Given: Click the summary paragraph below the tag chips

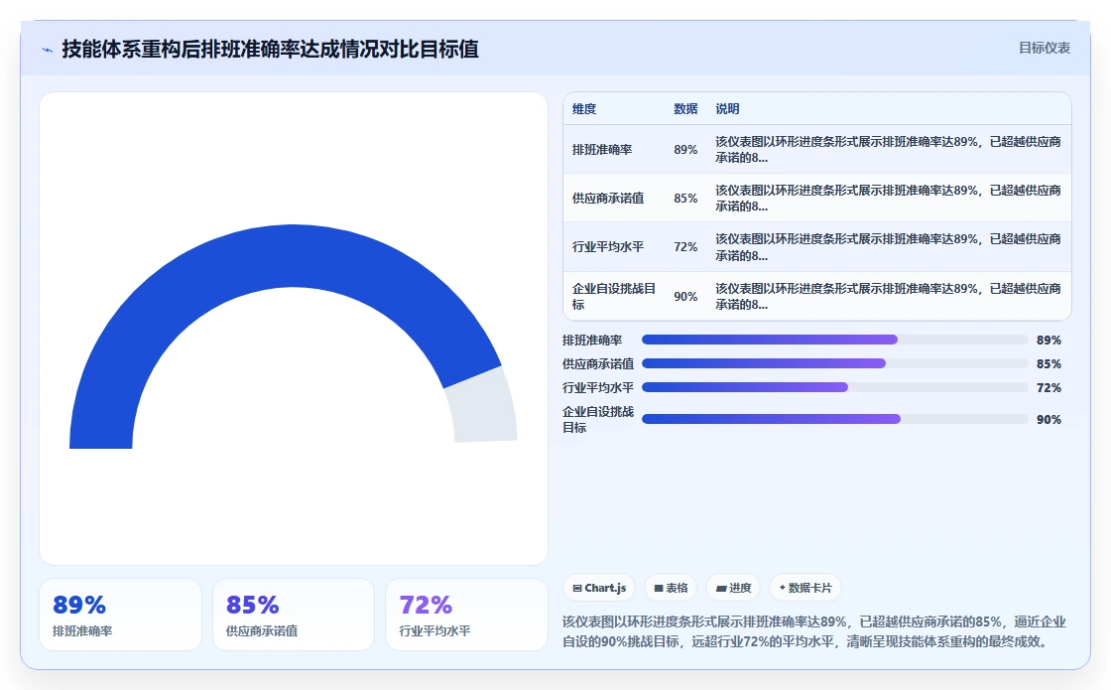Looking at the screenshot, I should [814, 631].
